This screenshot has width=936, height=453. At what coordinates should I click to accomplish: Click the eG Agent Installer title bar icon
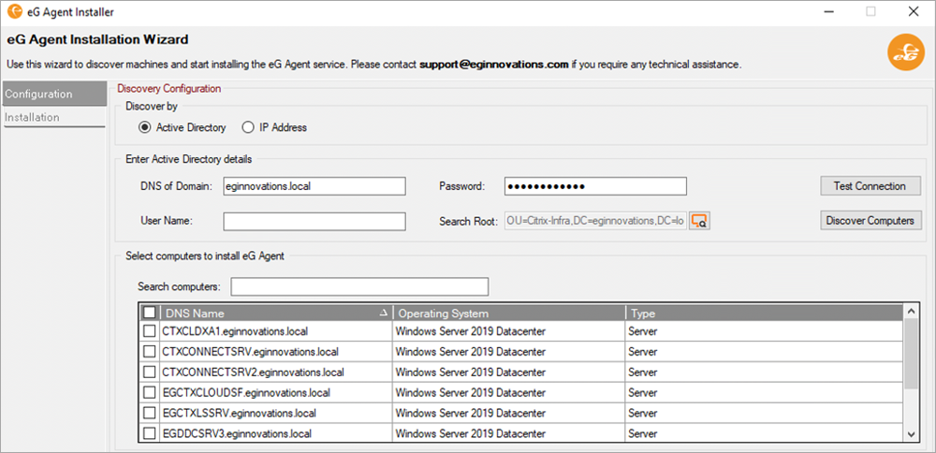pos(15,11)
